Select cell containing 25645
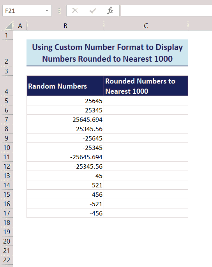This screenshot has height=267, width=212. [x=65, y=101]
